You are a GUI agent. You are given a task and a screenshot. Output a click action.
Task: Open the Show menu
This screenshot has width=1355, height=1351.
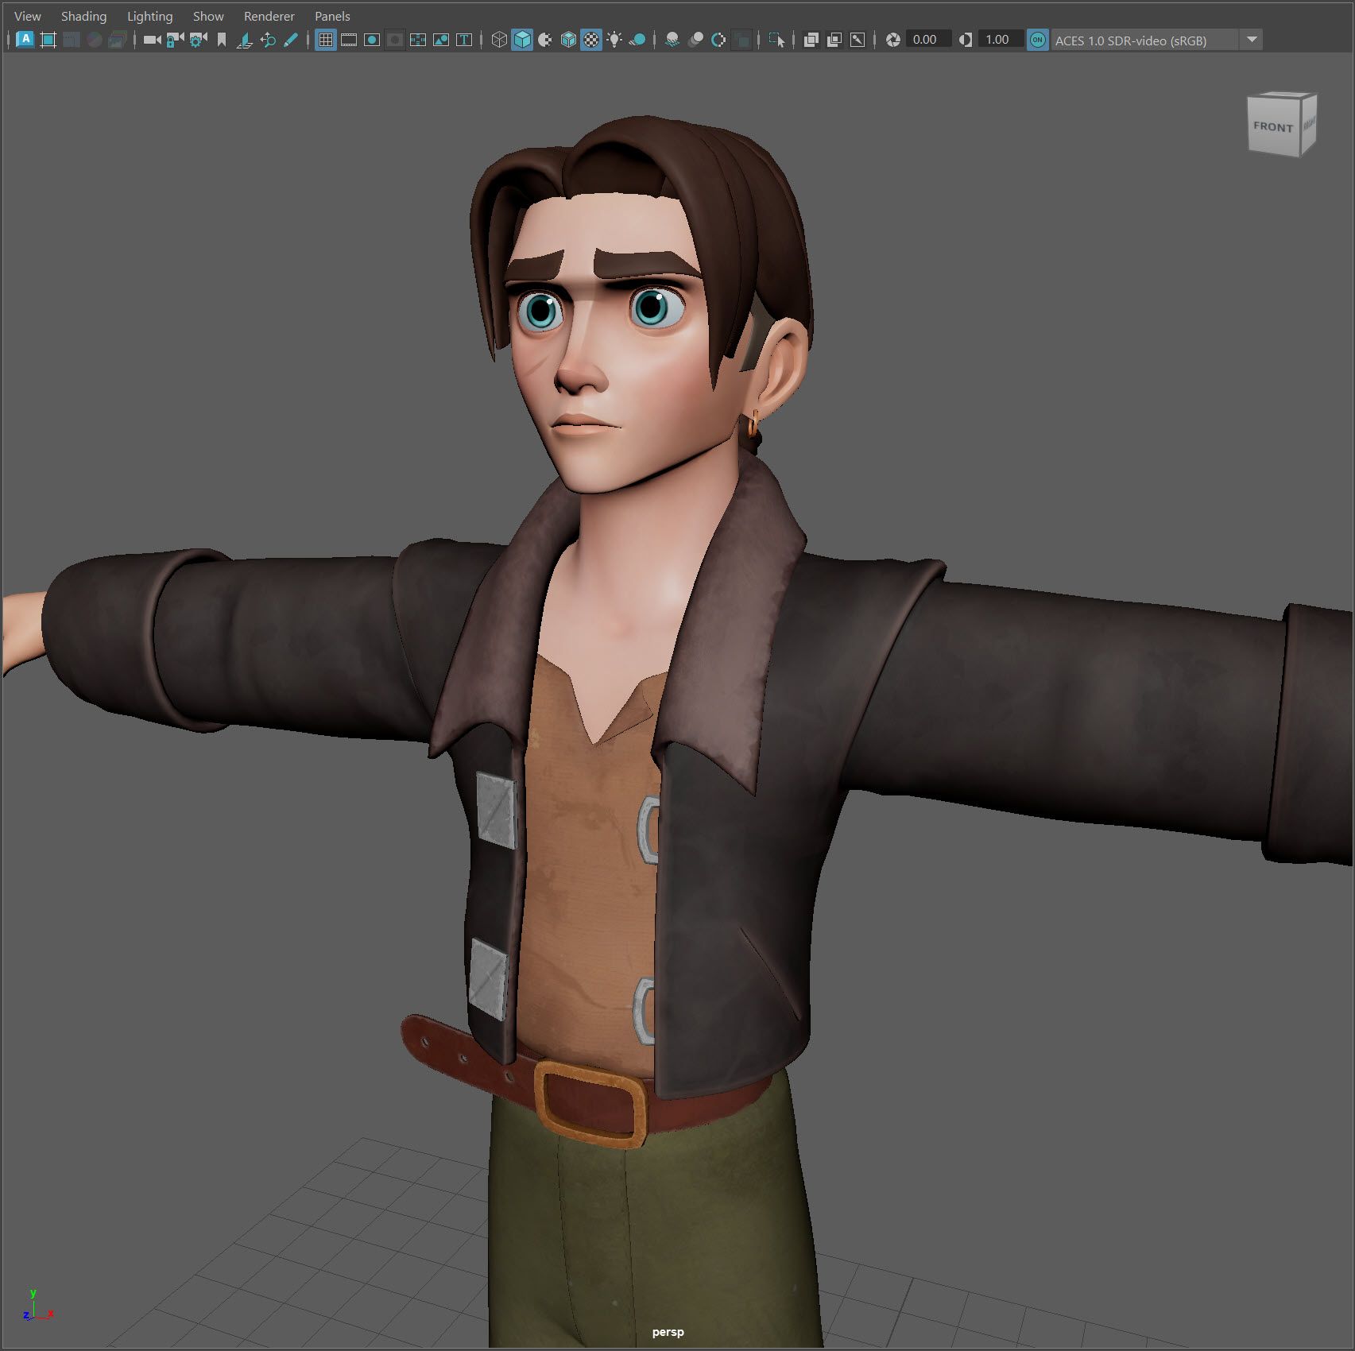(x=208, y=16)
